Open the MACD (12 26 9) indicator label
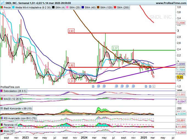 click(13, 99)
